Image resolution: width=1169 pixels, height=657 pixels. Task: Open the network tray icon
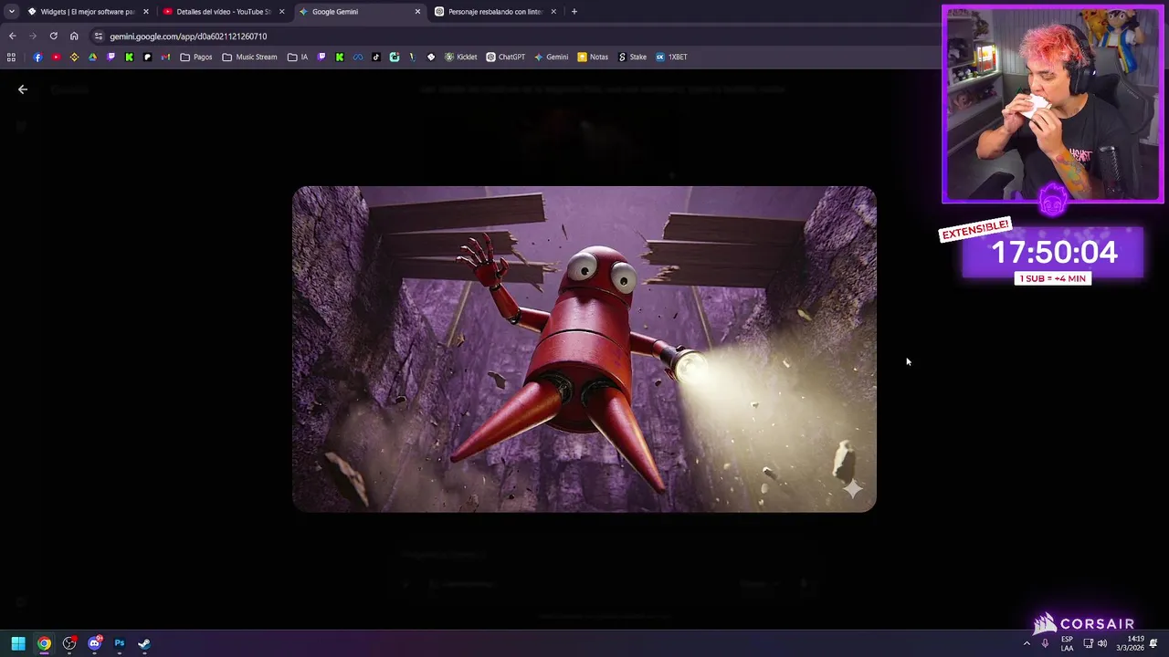1089,643
